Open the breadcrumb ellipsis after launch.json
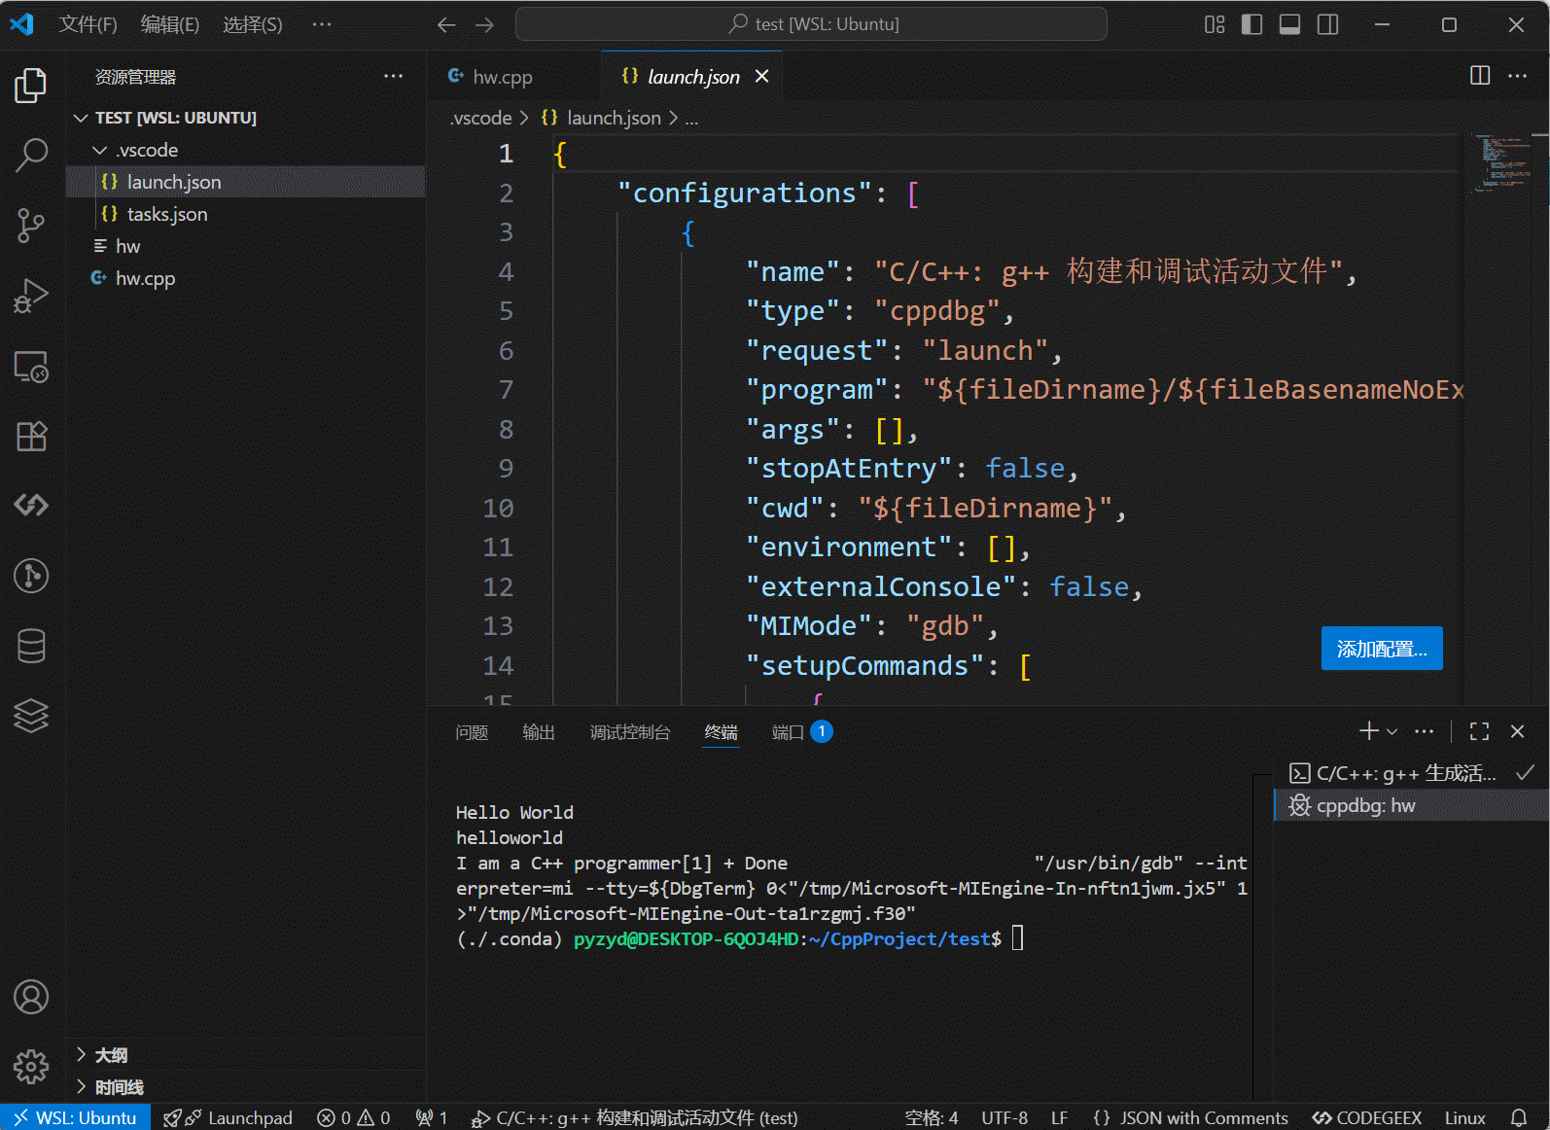 tap(691, 119)
